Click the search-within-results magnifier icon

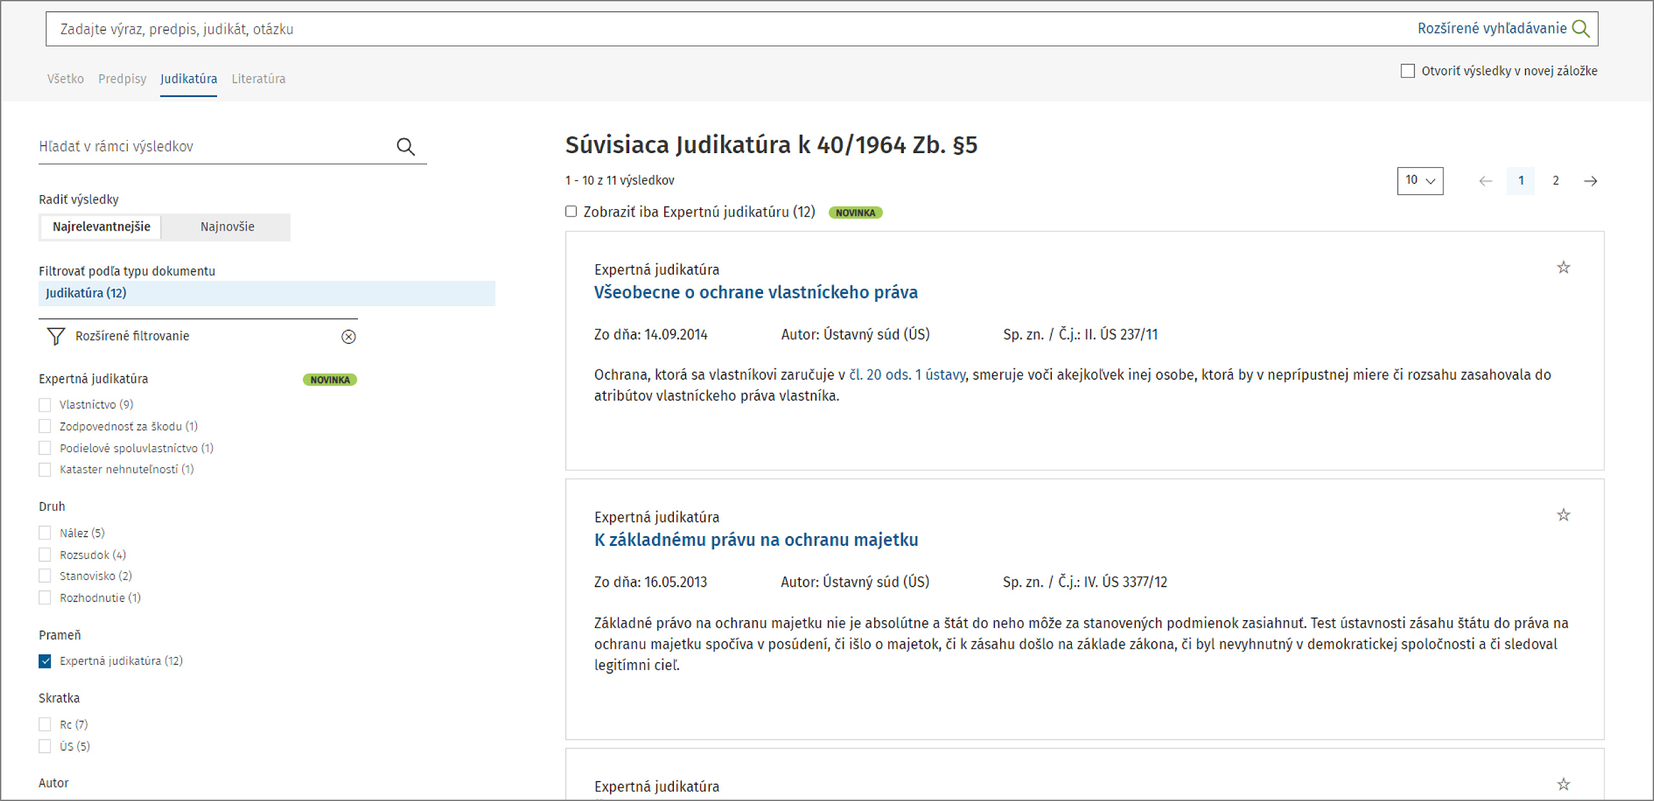(405, 147)
